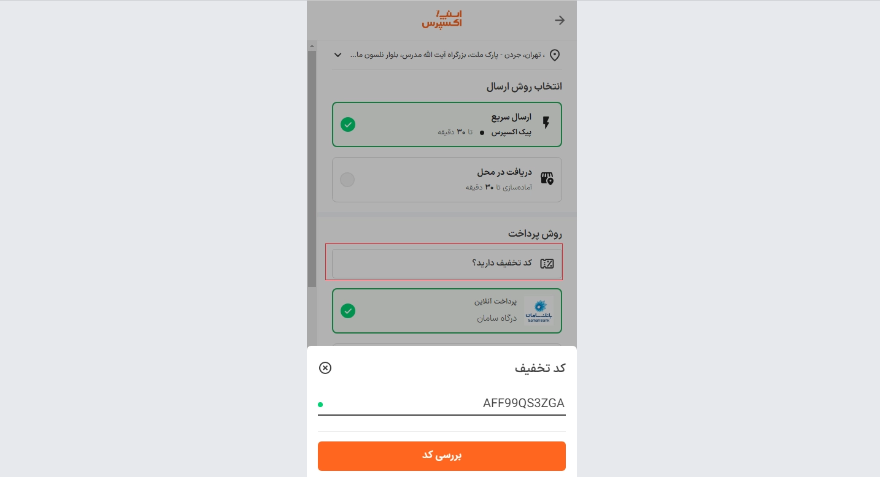
Task: Click inside the AFF99QS3ZGA code input
Action: coord(442,403)
